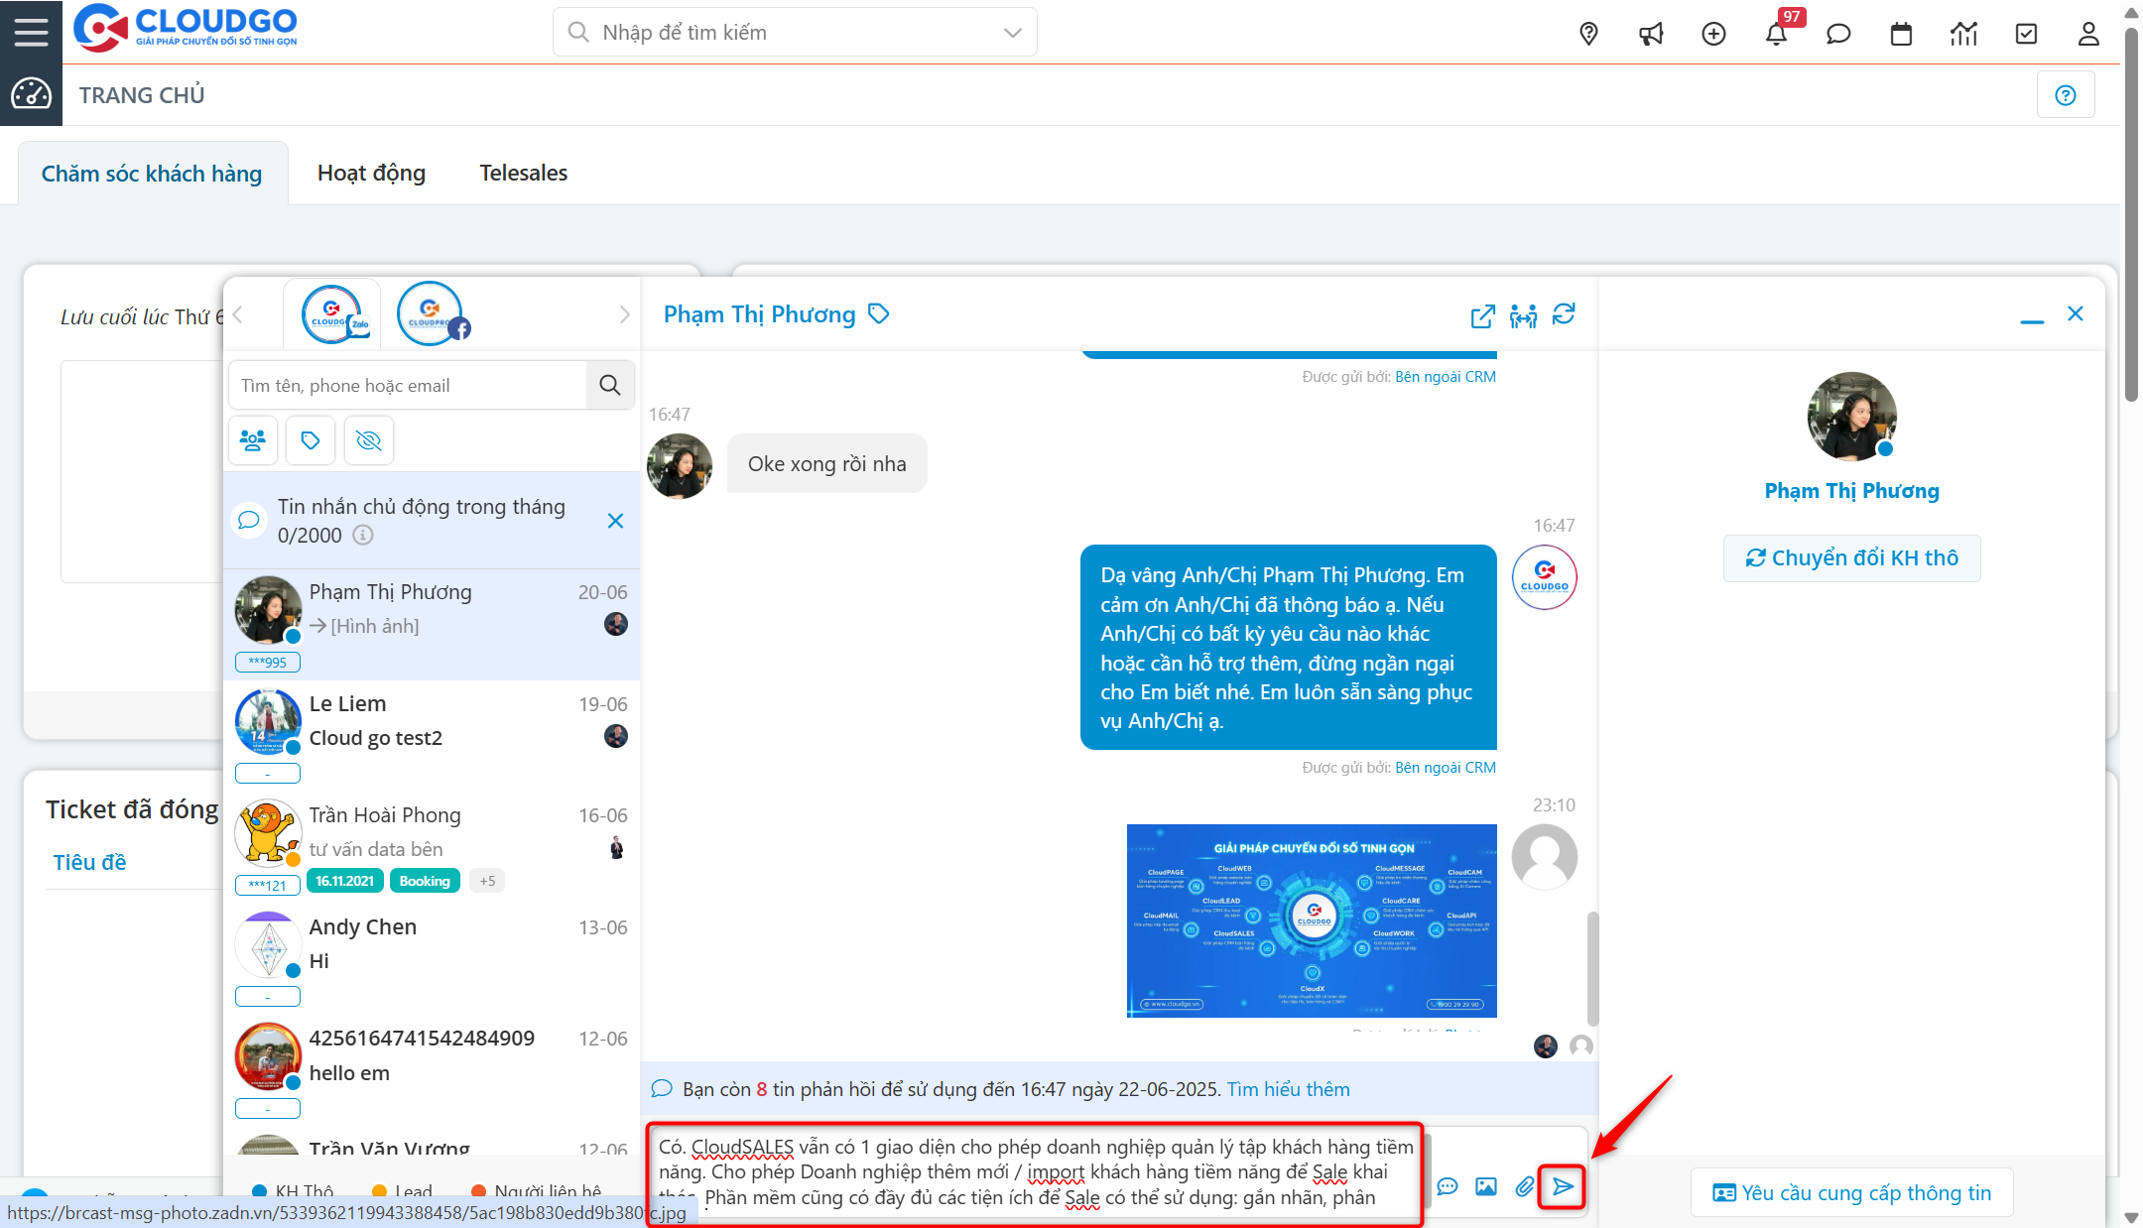
Task: Open the megaphone announcements icon
Action: tap(1651, 33)
